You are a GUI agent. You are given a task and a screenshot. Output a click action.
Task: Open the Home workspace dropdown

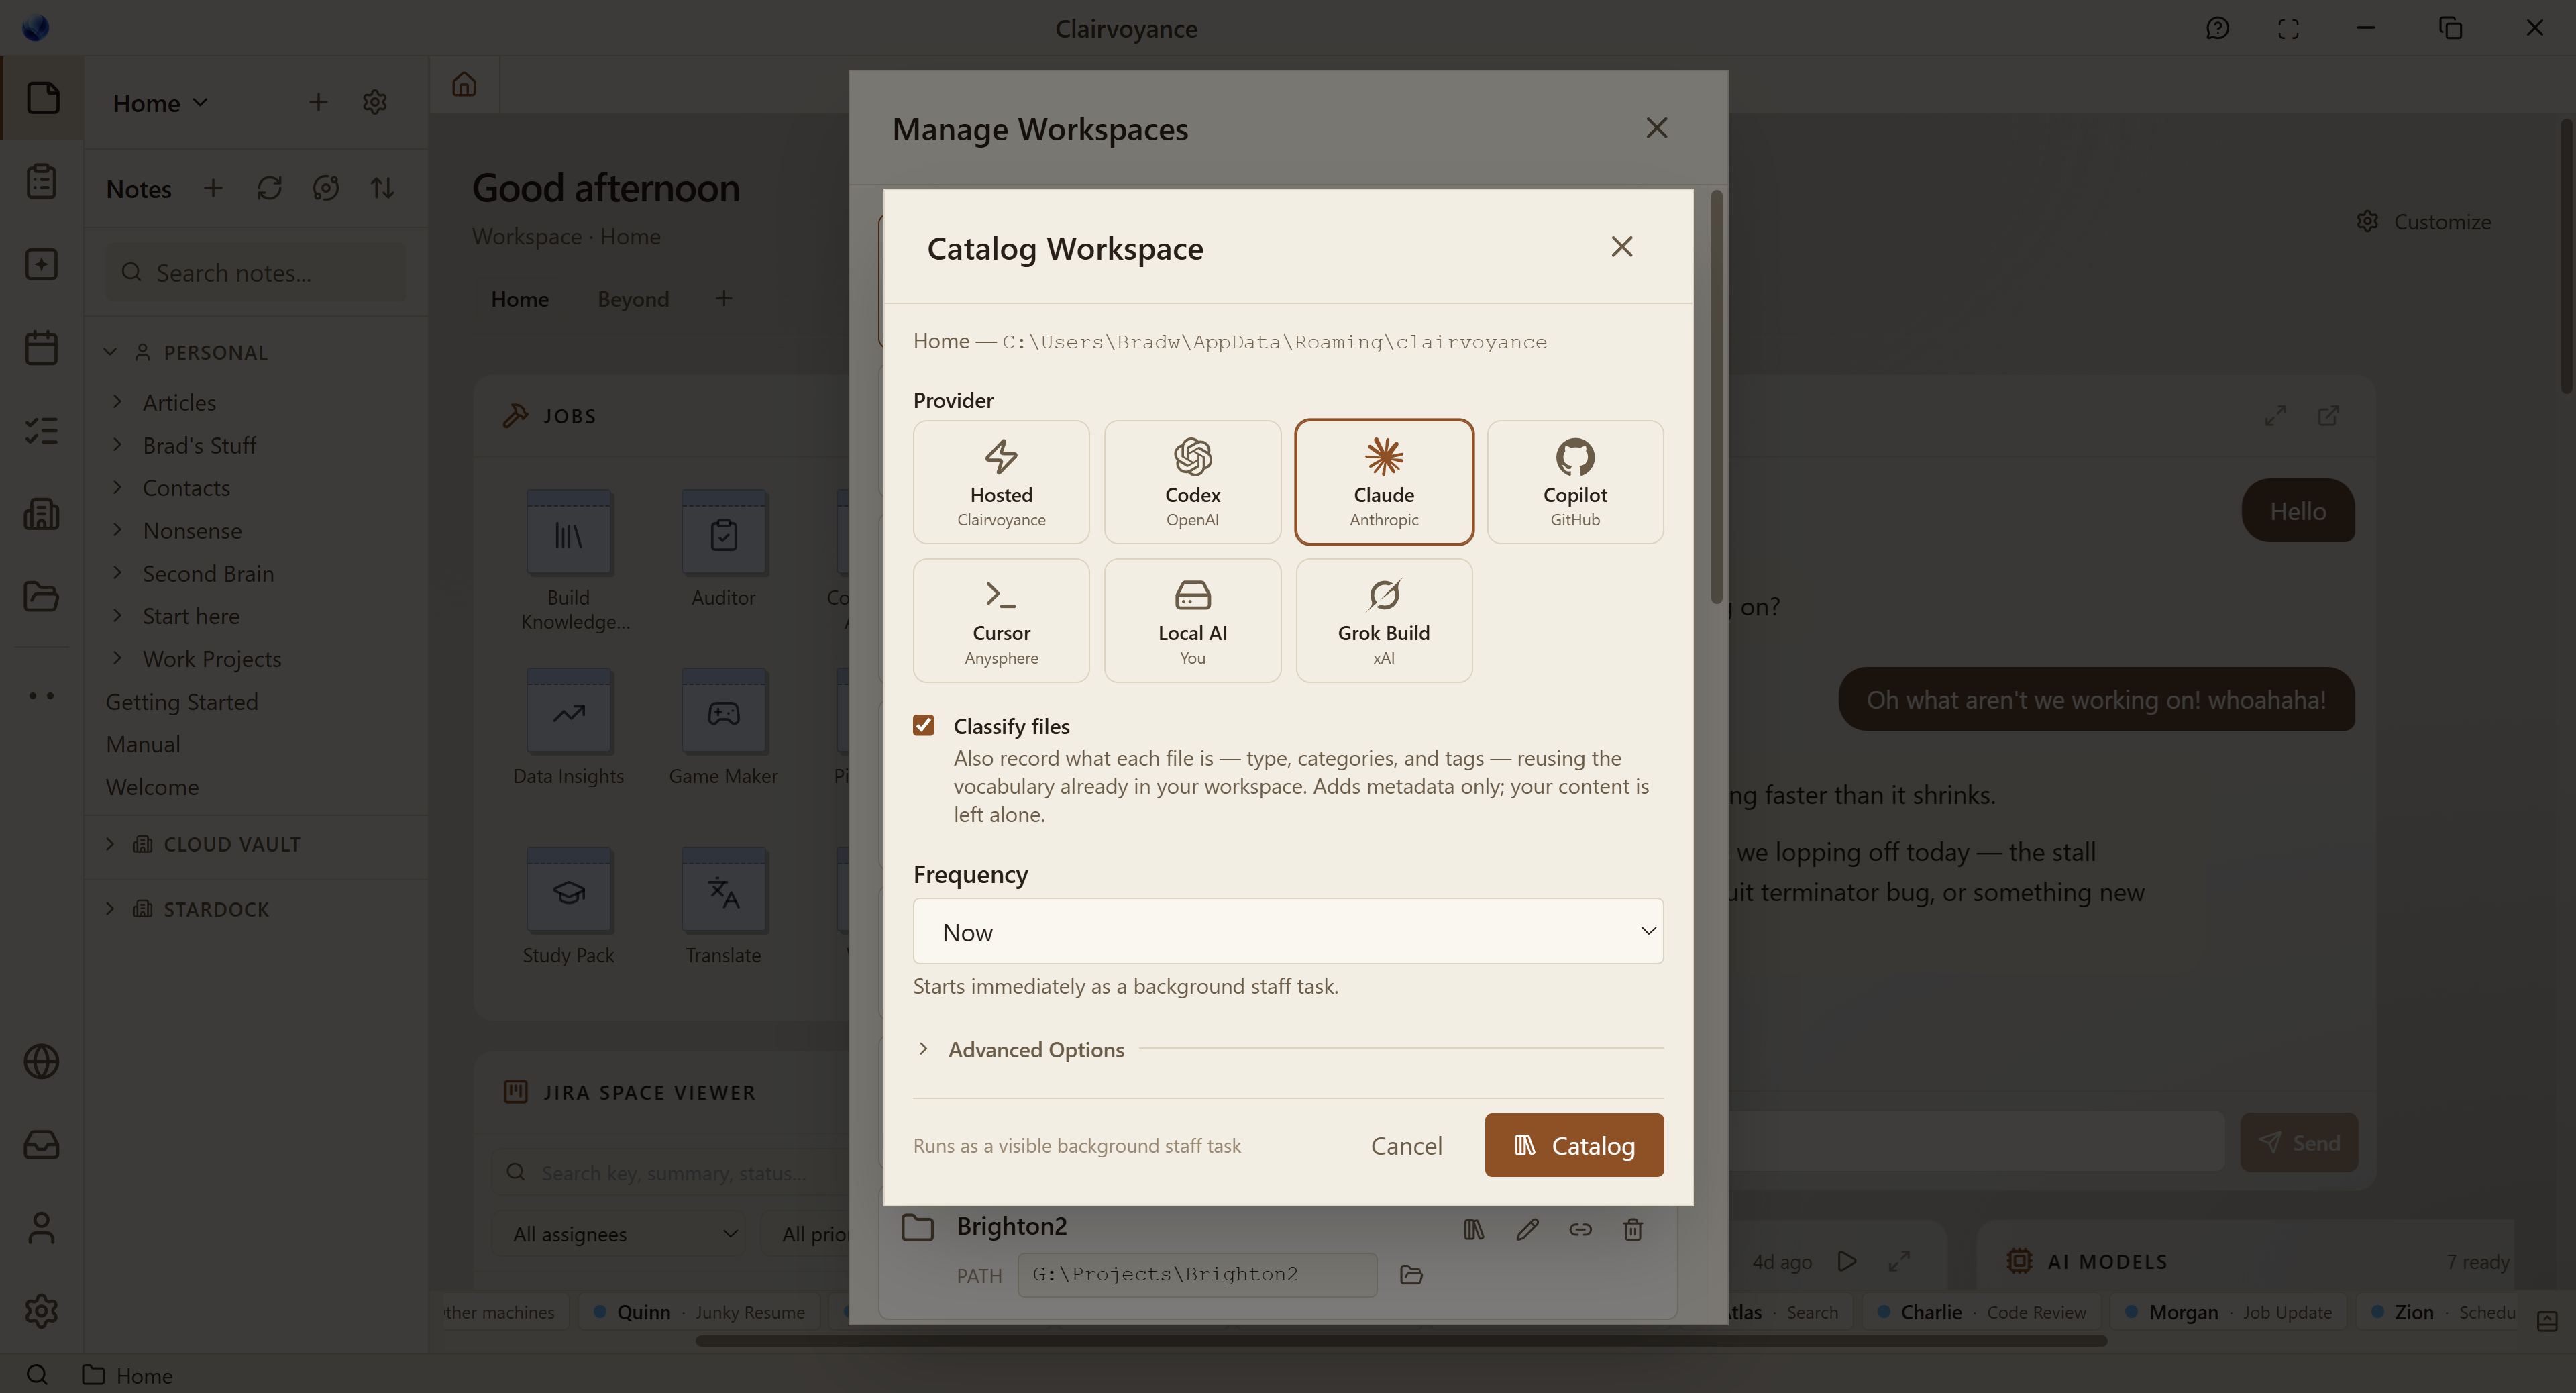[x=160, y=102]
